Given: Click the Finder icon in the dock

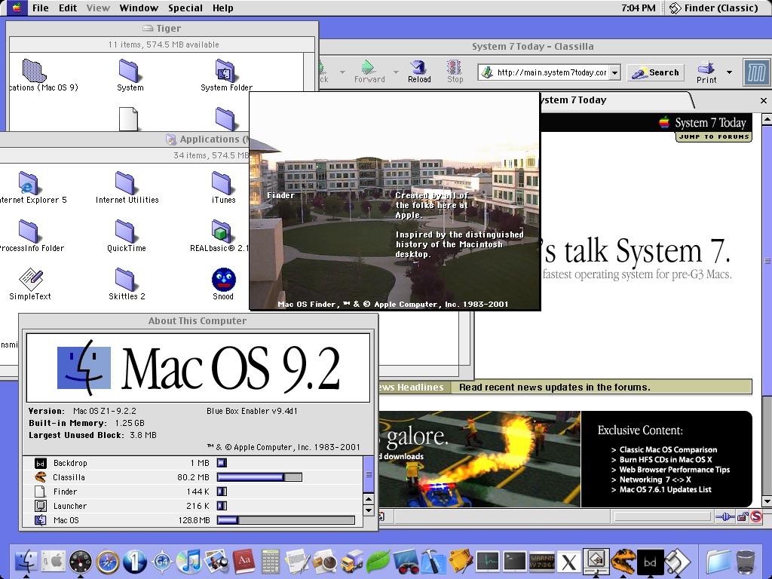Looking at the screenshot, I should (x=26, y=562).
